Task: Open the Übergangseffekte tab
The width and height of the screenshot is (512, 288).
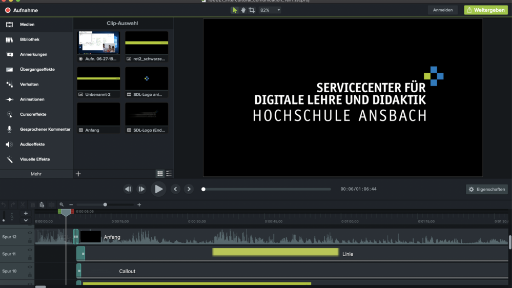Action: pyautogui.click(x=36, y=70)
